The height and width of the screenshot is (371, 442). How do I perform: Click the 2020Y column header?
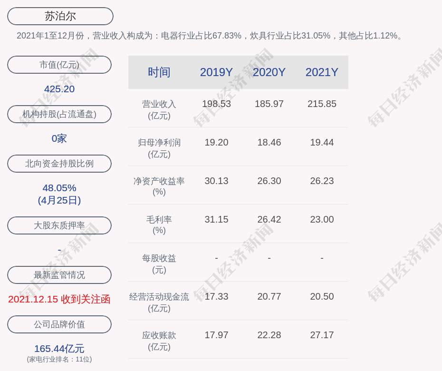point(269,72)
